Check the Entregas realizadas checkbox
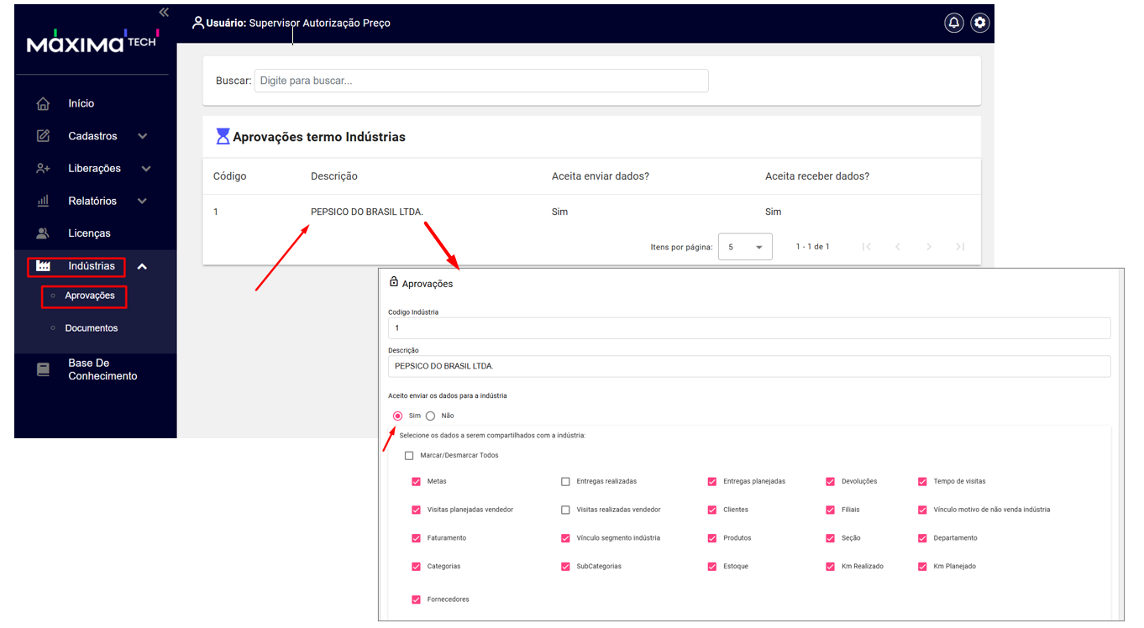Image resolution: width=1144 pixels, height=628 pixels. pos(565,482)
